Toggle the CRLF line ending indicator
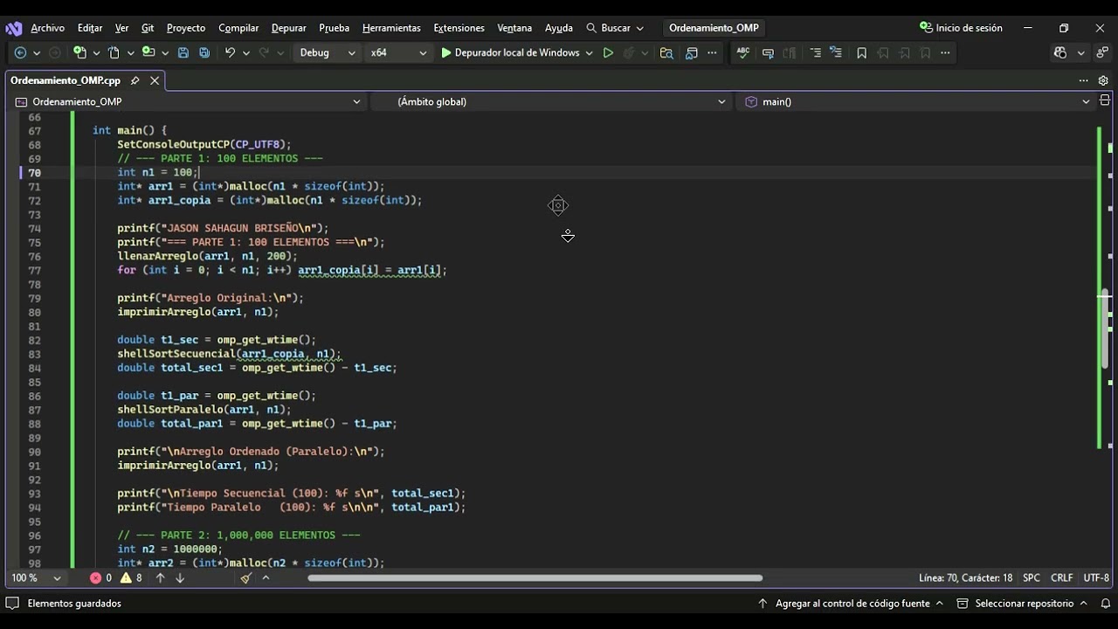Image resolution: width=1118 pixels, height=629 pixels. (1061, 577)
